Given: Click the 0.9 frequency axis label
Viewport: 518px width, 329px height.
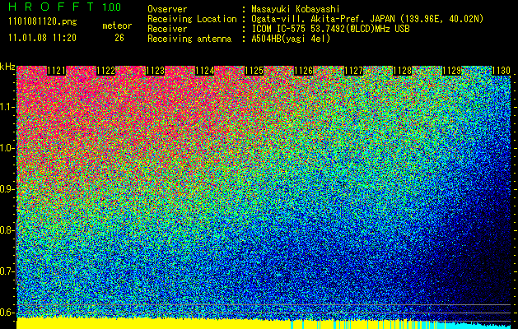Looking at the screenshot, I should [x=7, y=189].
